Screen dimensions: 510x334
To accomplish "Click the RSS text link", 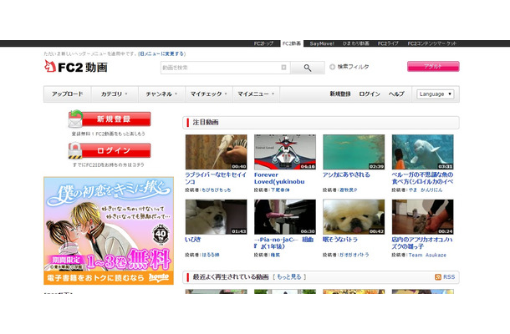I will 449,277.
